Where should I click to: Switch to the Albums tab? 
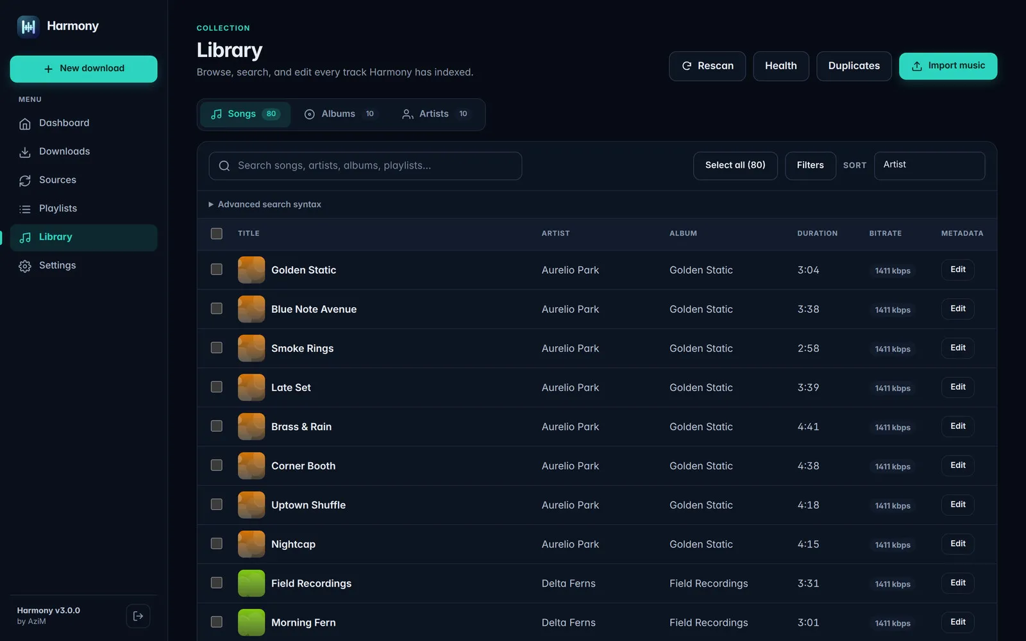pyautogui.click(x=340, y=114)
